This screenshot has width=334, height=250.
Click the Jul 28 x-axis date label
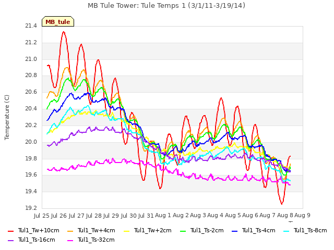(94, 216)
